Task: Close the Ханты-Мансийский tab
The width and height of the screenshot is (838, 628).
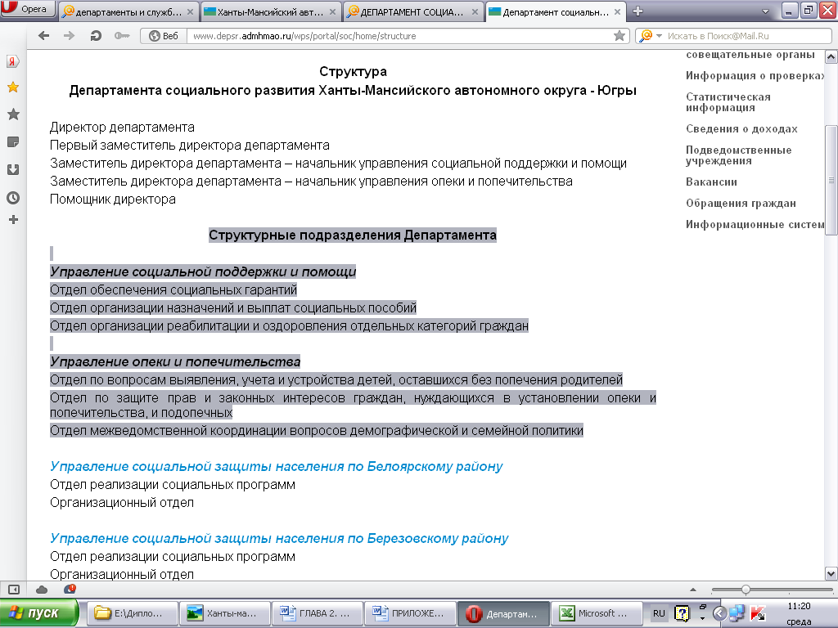Action: pyautogui.click(x=332, y=11)
